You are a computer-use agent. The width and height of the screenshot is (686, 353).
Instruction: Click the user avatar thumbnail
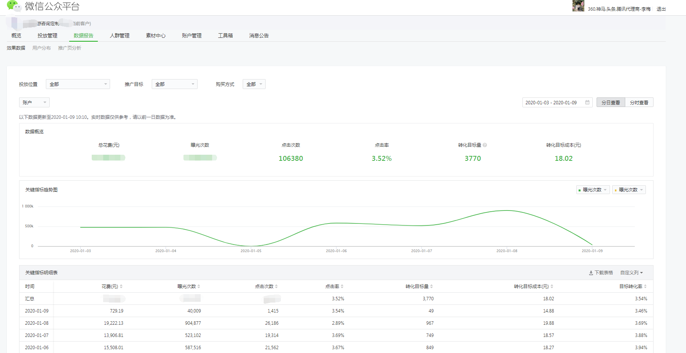578,6
